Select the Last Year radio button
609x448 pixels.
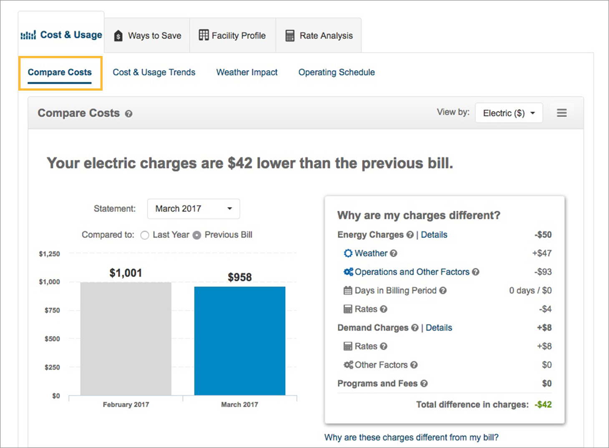click(x=145, y=235)
